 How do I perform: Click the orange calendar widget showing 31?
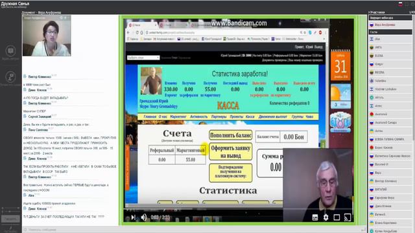tap(340, 65)
